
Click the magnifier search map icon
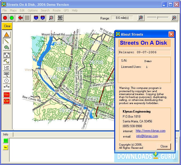(51, 18)
